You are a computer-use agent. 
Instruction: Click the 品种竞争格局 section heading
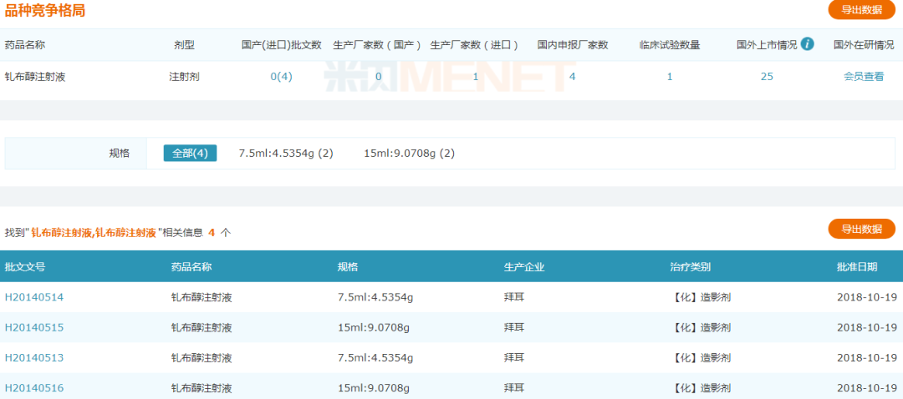(45, 10)
